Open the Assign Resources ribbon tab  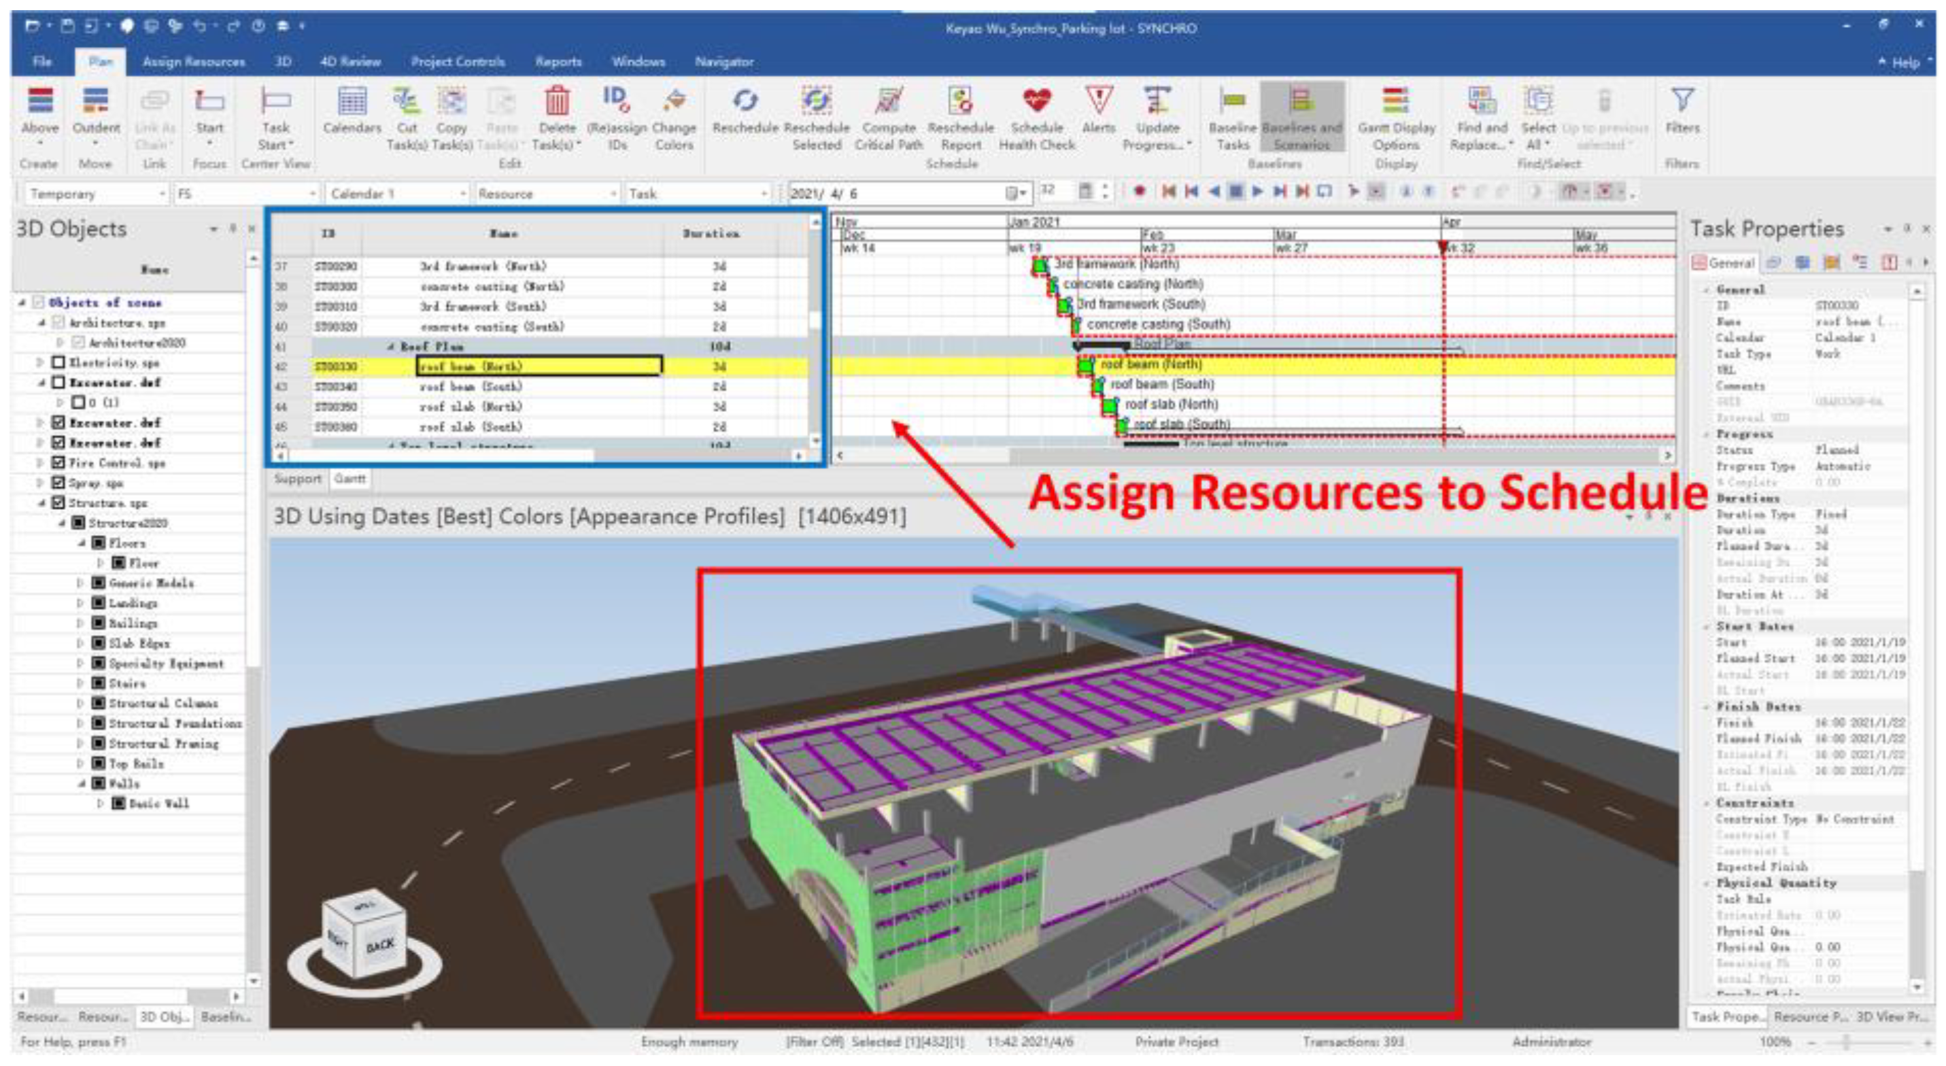click(x=193, y=62)
